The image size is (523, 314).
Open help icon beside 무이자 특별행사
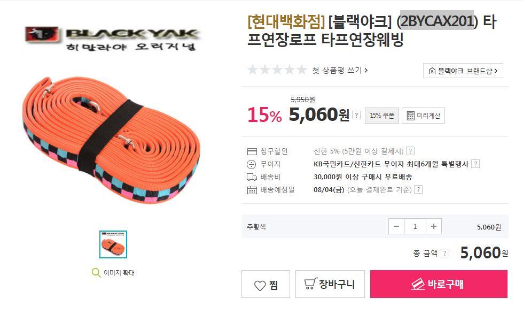(475, 164)
